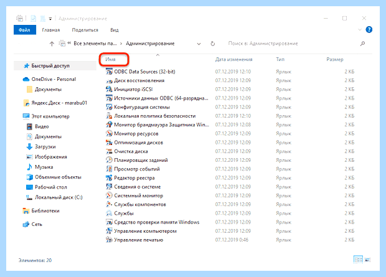Open Рабочий стол in sidebar

(50, 187)
